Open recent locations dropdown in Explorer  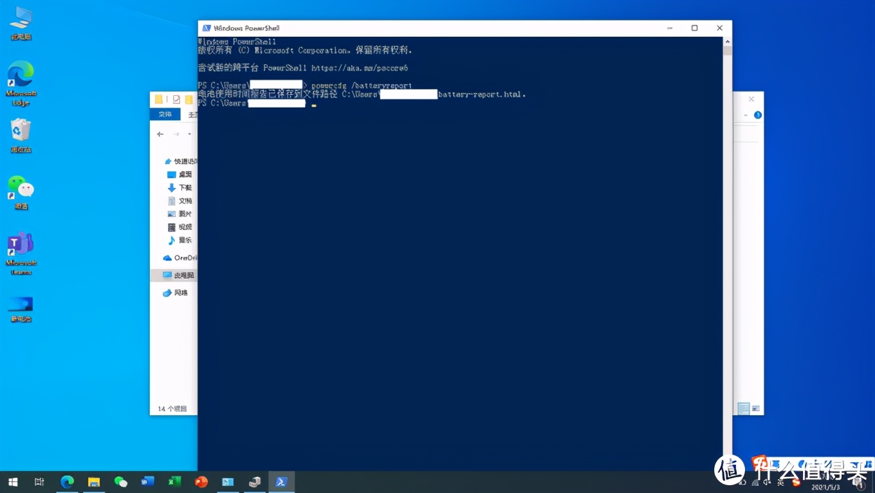(189, 135)
